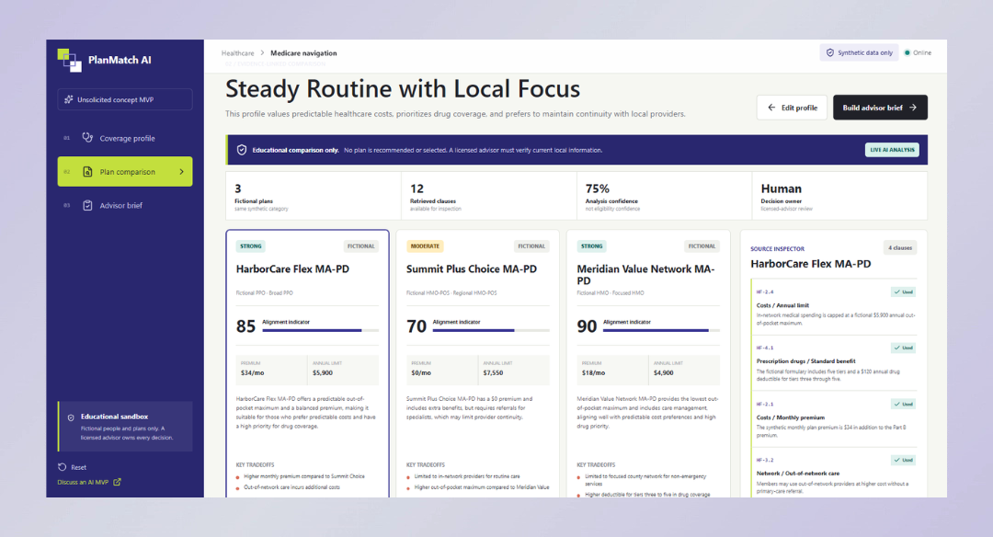This screenshot has height=537, width=993.
Task: Click the 75% Analysis confidence stat
Action: (x=665, y=196)
